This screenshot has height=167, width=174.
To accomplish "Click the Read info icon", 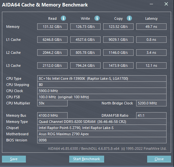I will 63,18.
